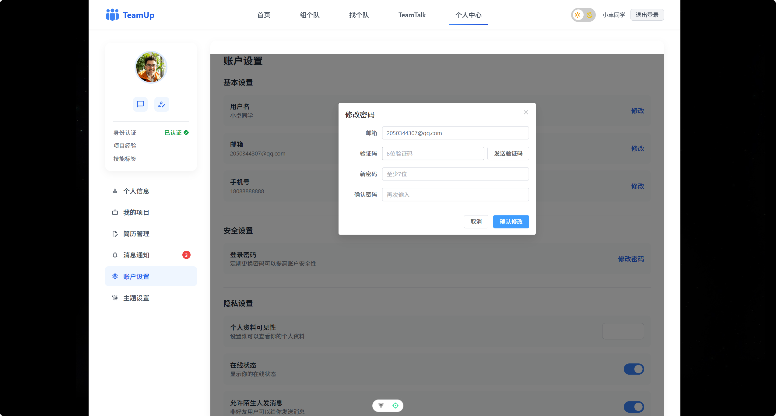Close the 修改密码 dialog with X

(526, 112)
